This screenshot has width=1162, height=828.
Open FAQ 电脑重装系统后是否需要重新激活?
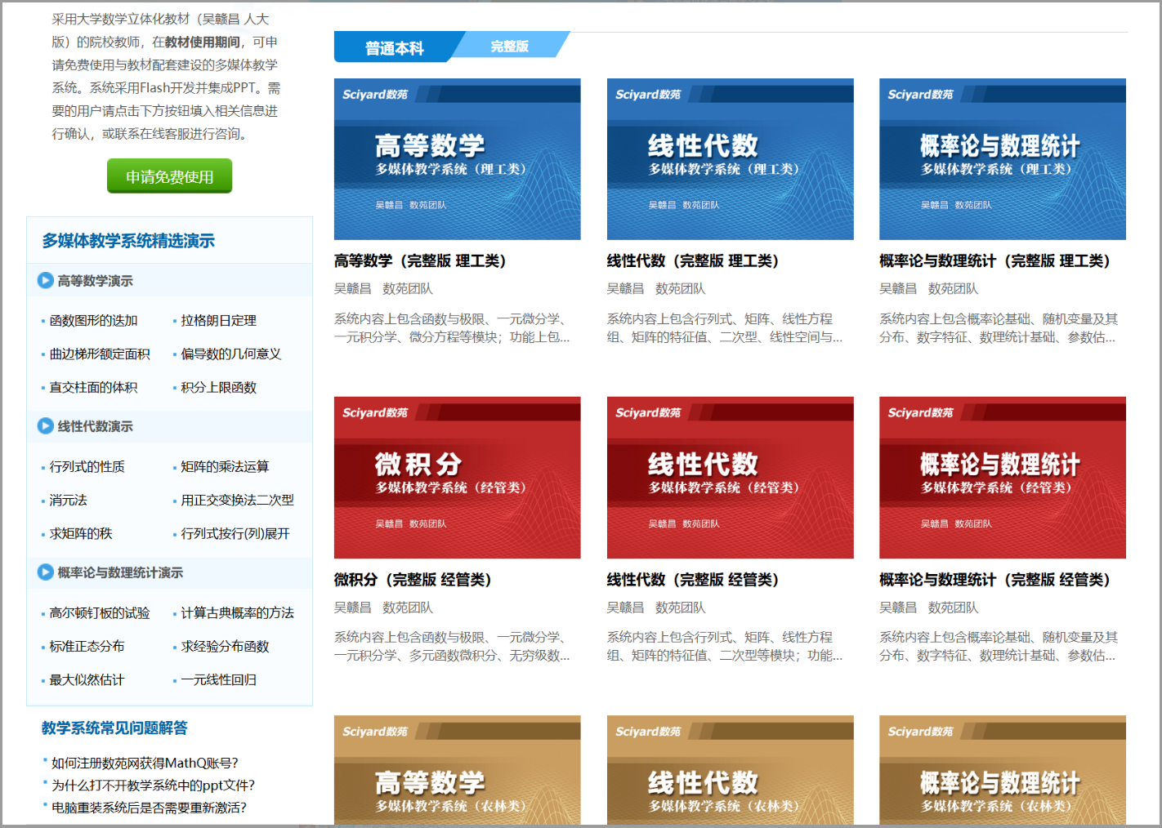pyautogui.click(x=149, y=808)
